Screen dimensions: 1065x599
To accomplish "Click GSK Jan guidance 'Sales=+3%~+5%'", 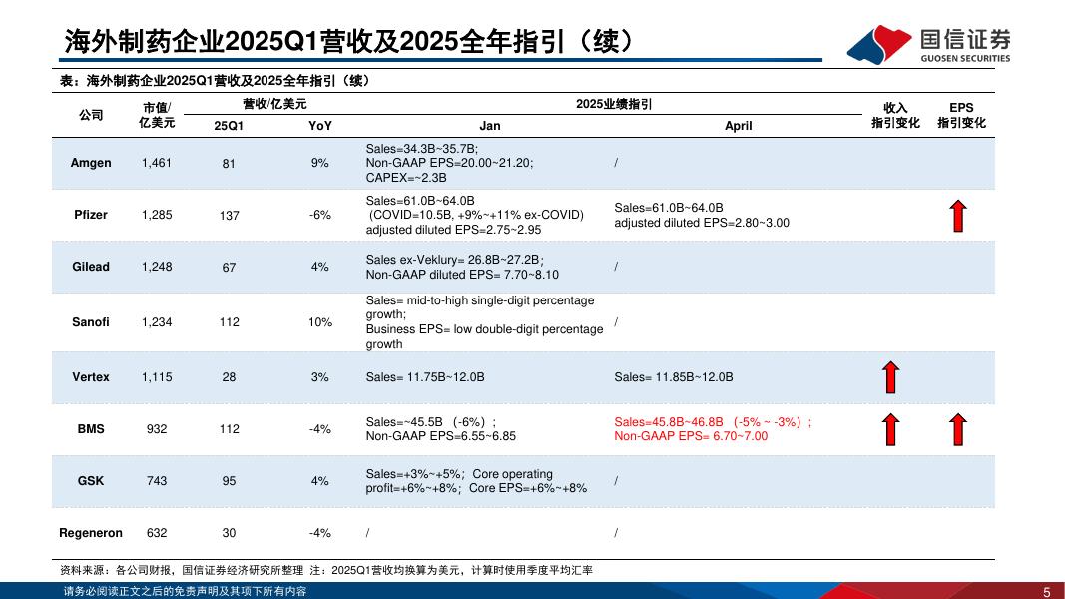I will (413, 474).
